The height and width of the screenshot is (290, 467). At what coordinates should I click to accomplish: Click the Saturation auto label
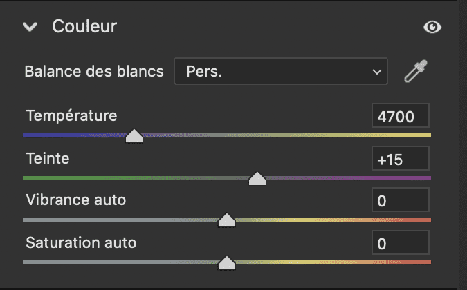(x=81, y=242)
